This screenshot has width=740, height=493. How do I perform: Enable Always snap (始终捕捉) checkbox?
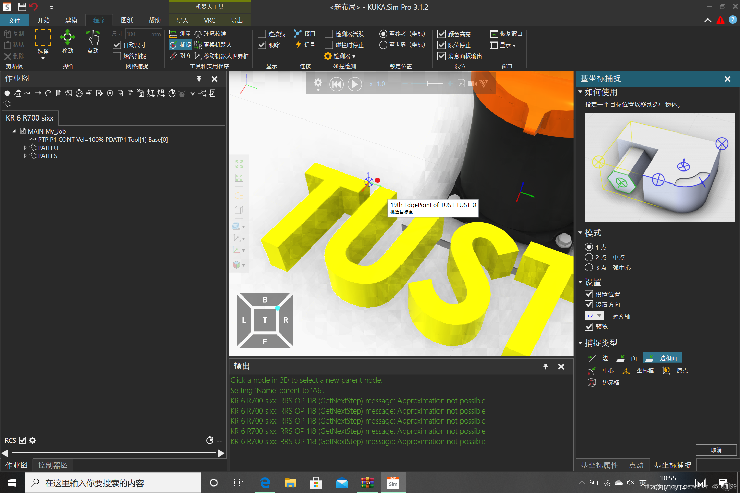pos(117,56)
